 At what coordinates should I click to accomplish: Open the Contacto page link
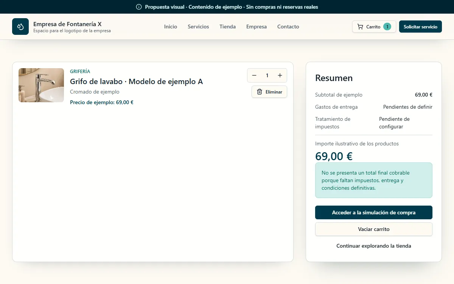[x=288, y=27]
